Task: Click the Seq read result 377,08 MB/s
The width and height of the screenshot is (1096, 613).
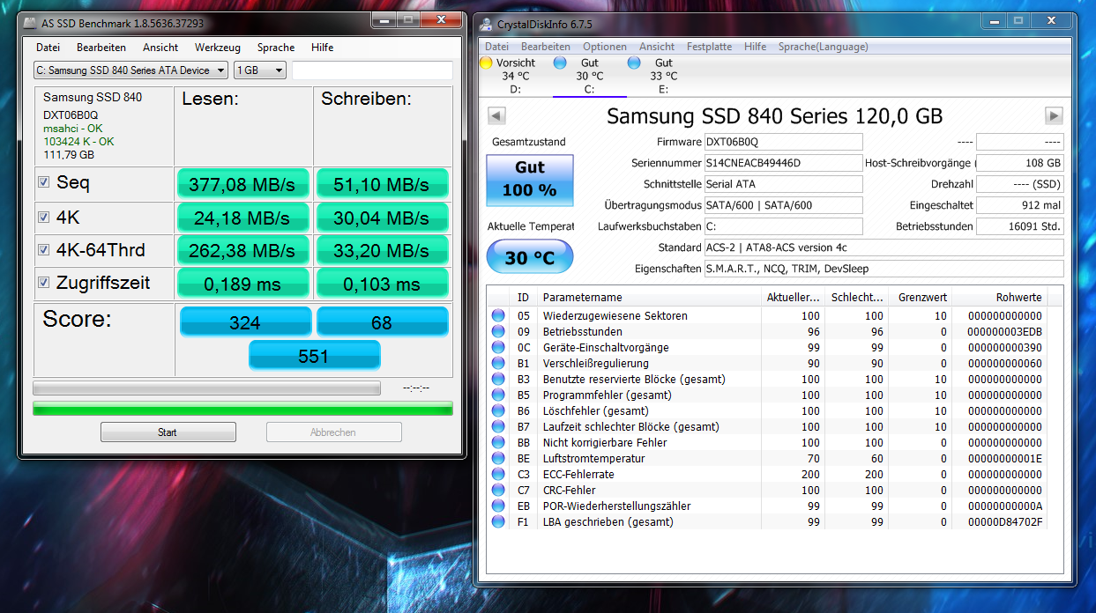Action: pos(243,184)
